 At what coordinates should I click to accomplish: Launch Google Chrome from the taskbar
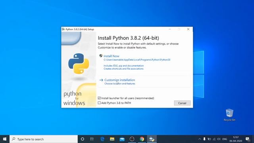pyautogui.click(x=142, y=139)
